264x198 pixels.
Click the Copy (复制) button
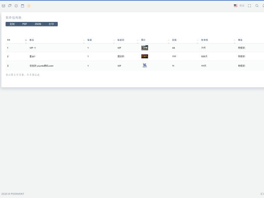(x=12, y=24)
